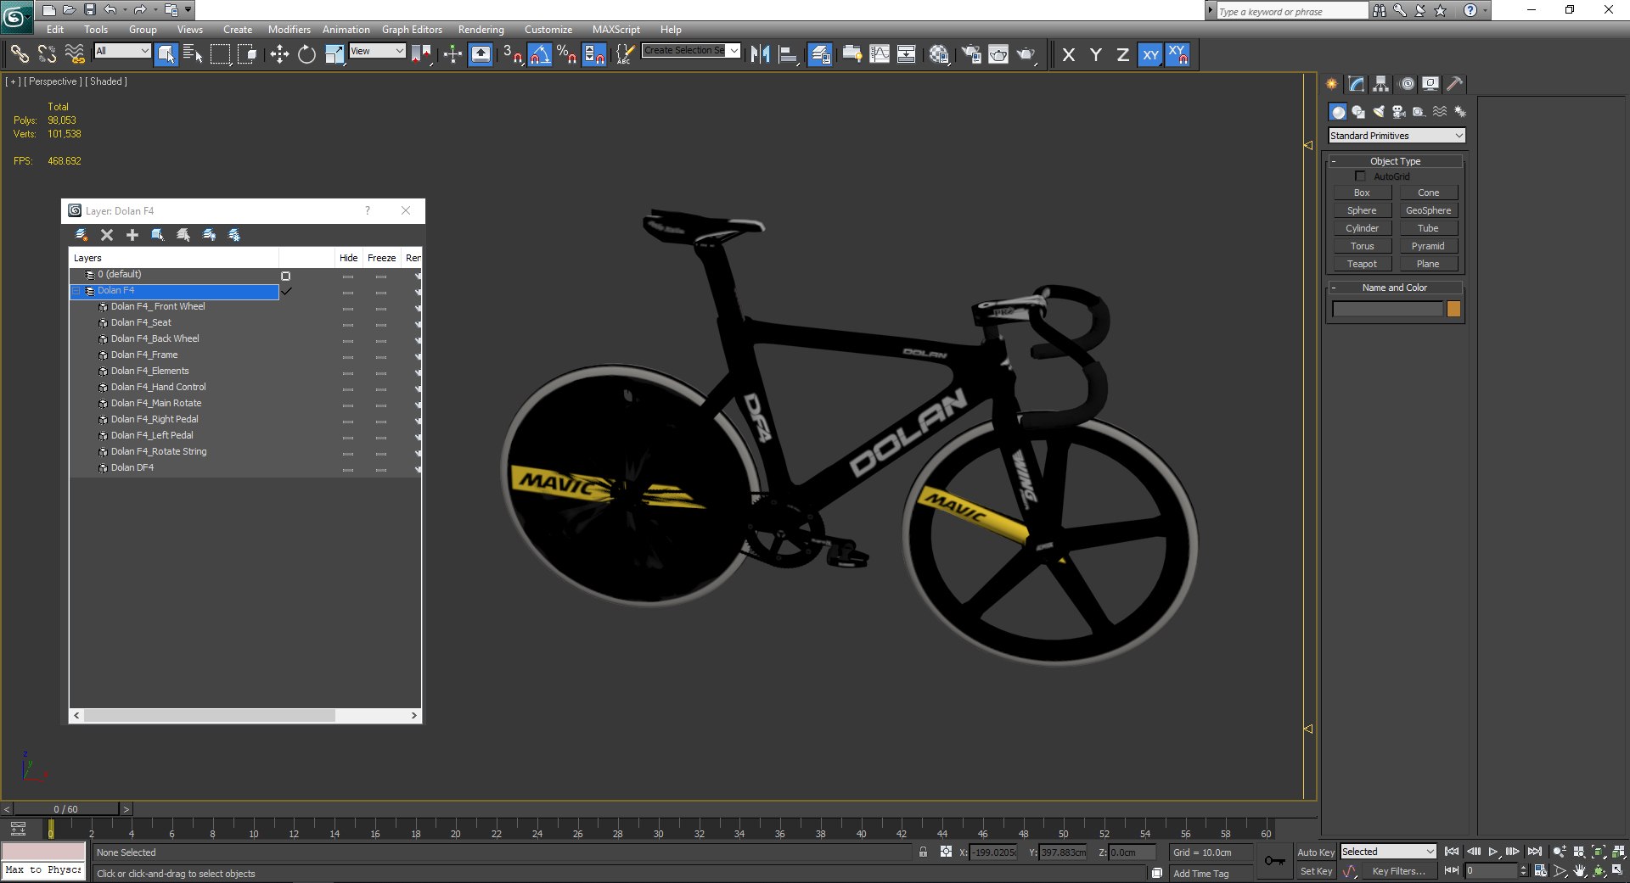Open the Utilities hammer tab
The width and height of the screenshot is (1630, 883).
(x=1455, y=83)
